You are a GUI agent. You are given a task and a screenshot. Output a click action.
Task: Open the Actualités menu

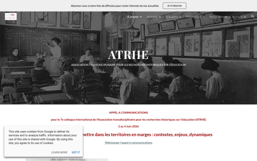(172, 17)
